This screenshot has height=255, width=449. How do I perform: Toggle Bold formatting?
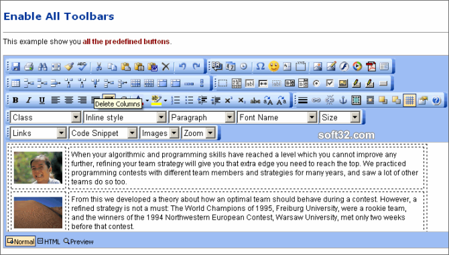tap(15, 100)
